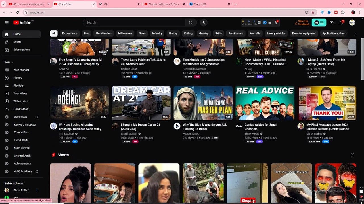The height and width of the screenshot is (204, 364).
Task: Open the Think School channel link
Action: (x=67, y=134)
